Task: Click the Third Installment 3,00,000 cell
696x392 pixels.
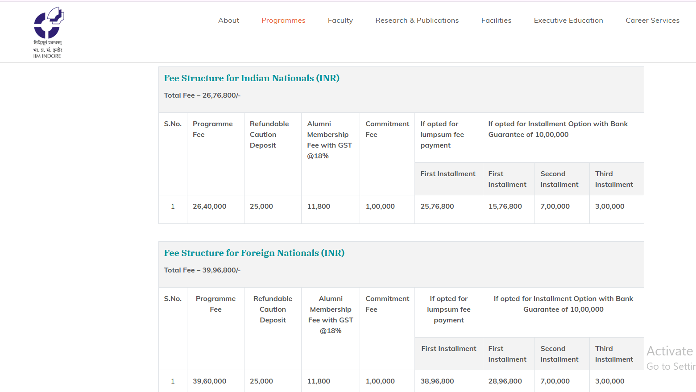Action: (x=609, y=206)
